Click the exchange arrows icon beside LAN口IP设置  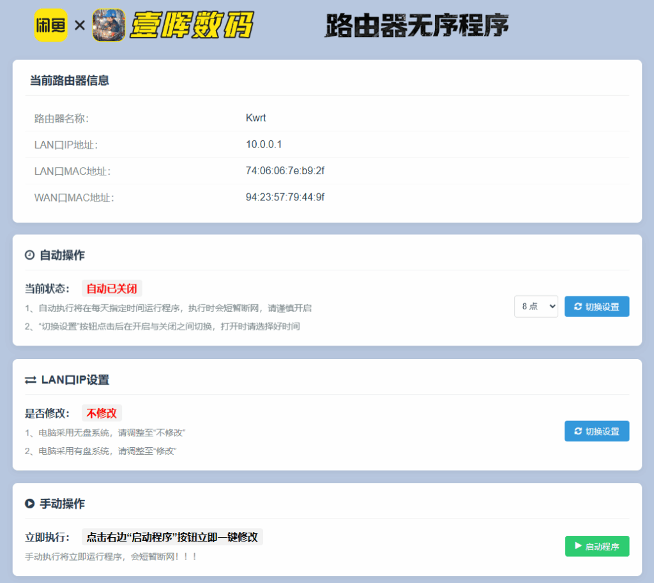point(31,380)
